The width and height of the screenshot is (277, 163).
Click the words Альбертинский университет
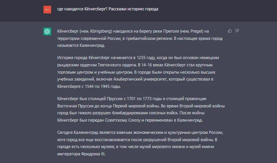[x=140, y=79]
